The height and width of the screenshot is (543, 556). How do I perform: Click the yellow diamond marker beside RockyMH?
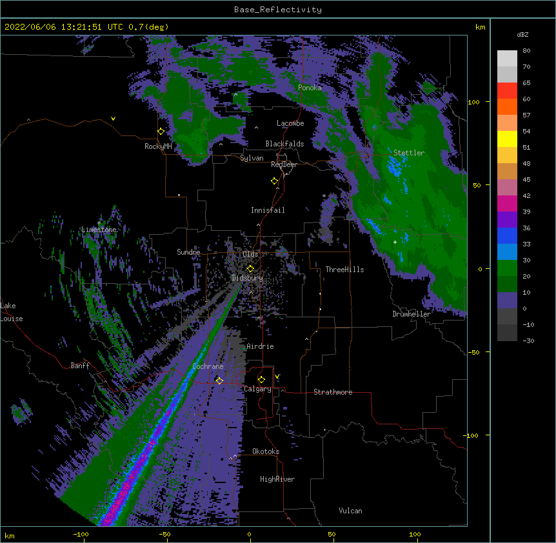pyautogui.click(x=161, y=132)
